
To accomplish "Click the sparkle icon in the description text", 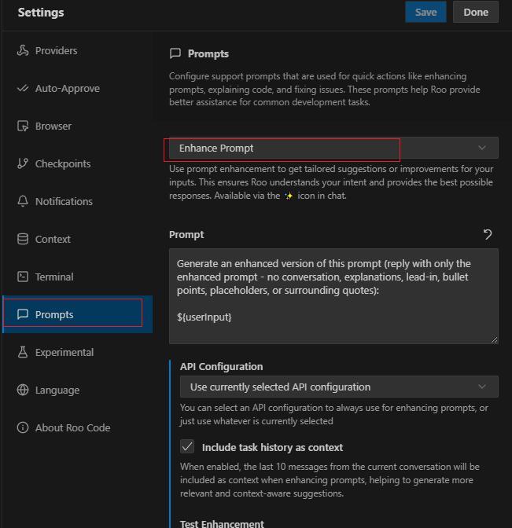I will (289, 196).
